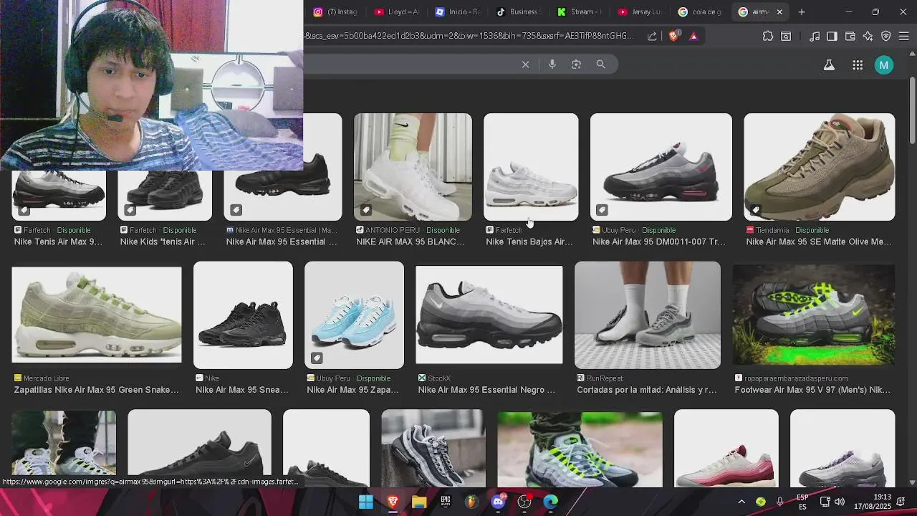Open the Windows Start menu
The height and width of the screenshot is (516, 917).
366,502
